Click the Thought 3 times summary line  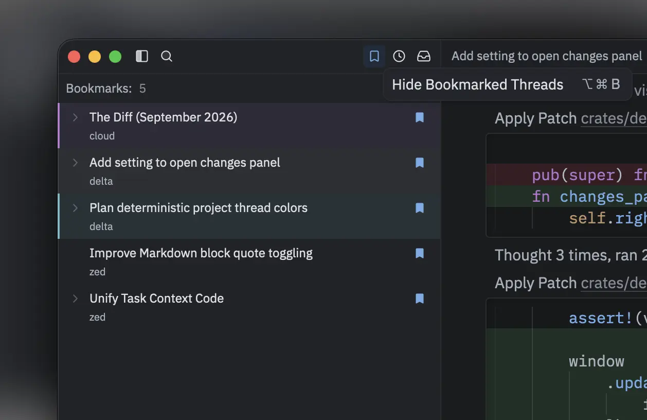(x=570, y=255)
